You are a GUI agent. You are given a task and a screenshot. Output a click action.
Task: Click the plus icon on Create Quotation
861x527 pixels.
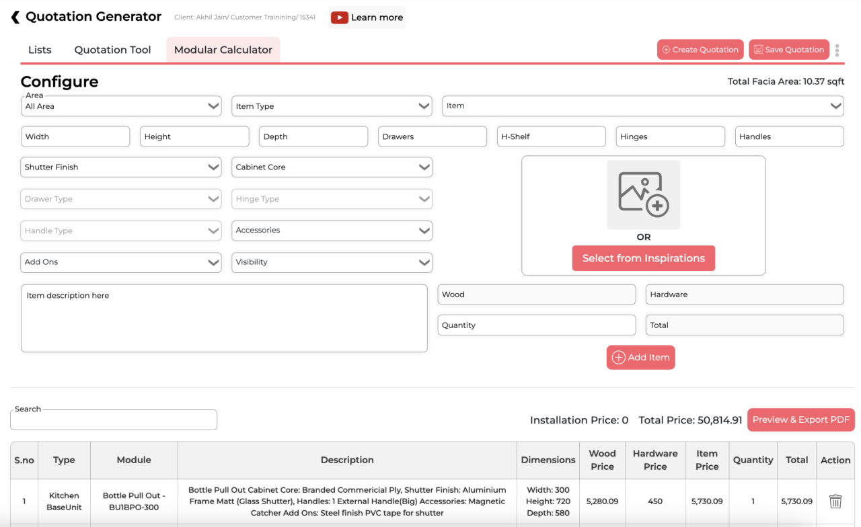666,49
